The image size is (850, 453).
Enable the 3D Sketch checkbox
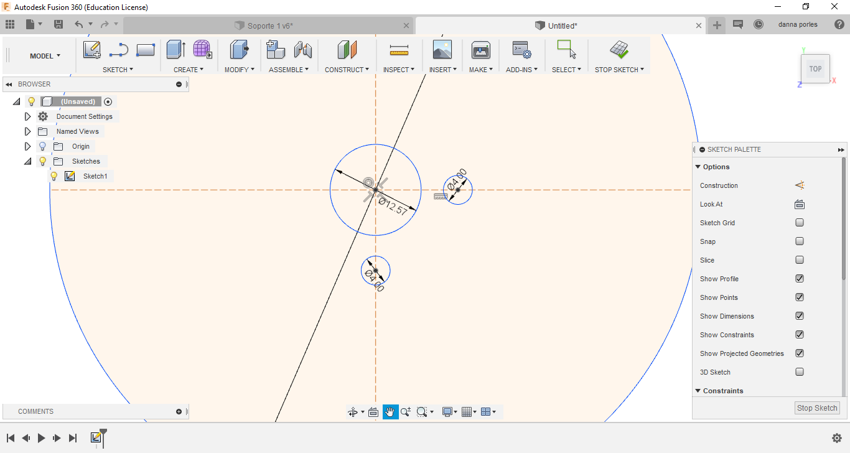pyautogui.click(x=800, y=372)
